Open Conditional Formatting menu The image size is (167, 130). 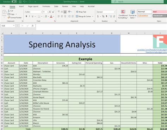click(123, 14)
